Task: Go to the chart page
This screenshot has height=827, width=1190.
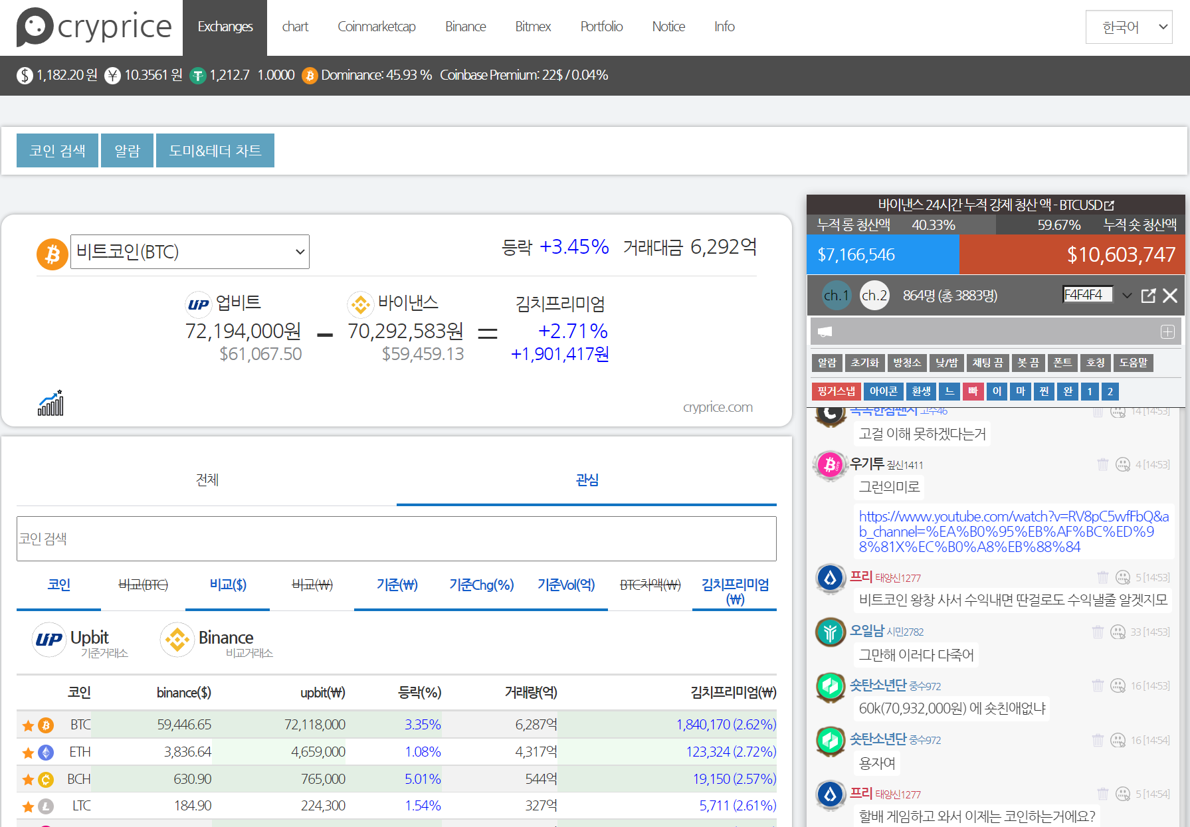Action: tap(295, 27)
